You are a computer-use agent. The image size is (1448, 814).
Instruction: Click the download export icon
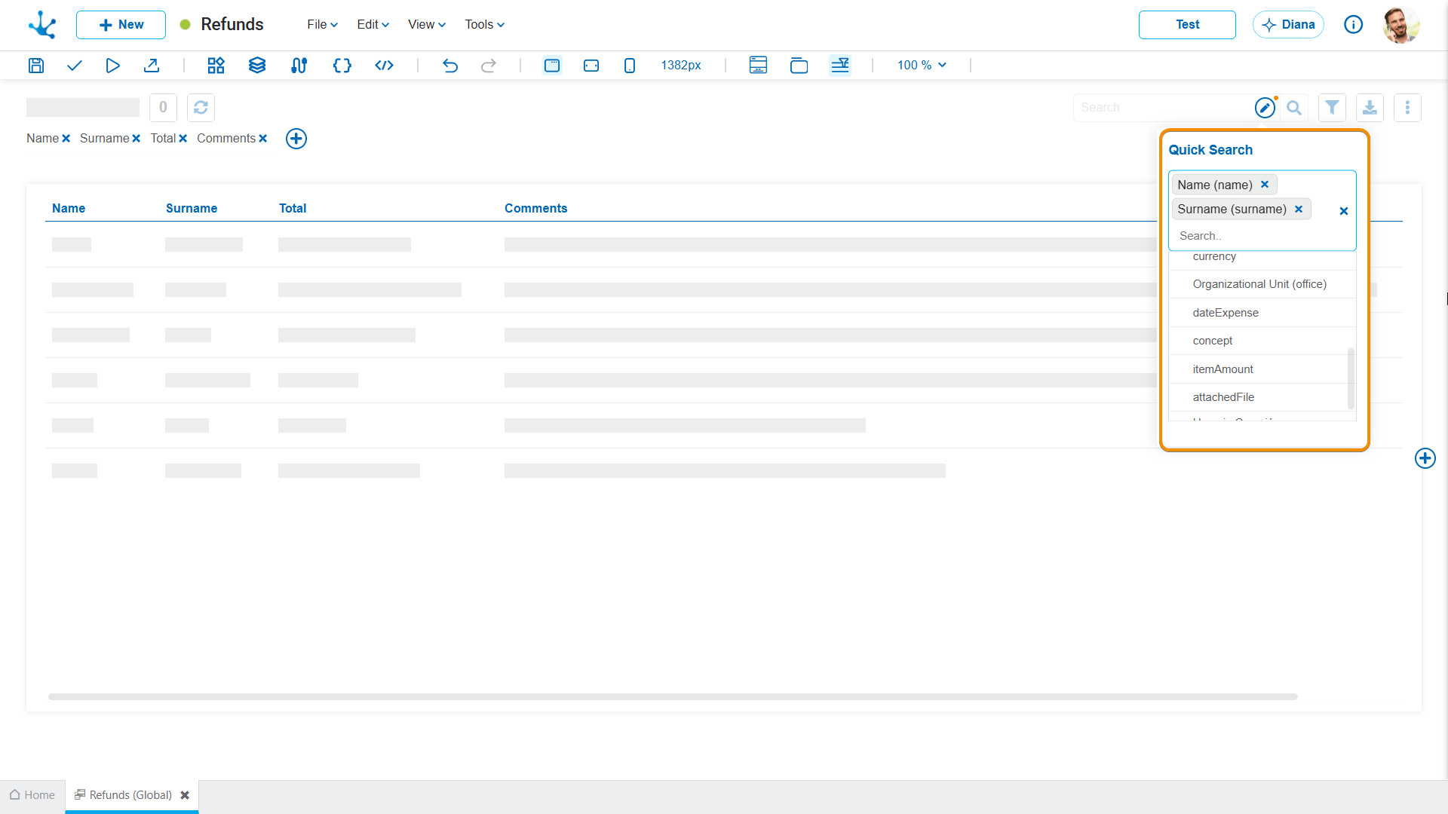(x=1370, y=108)
